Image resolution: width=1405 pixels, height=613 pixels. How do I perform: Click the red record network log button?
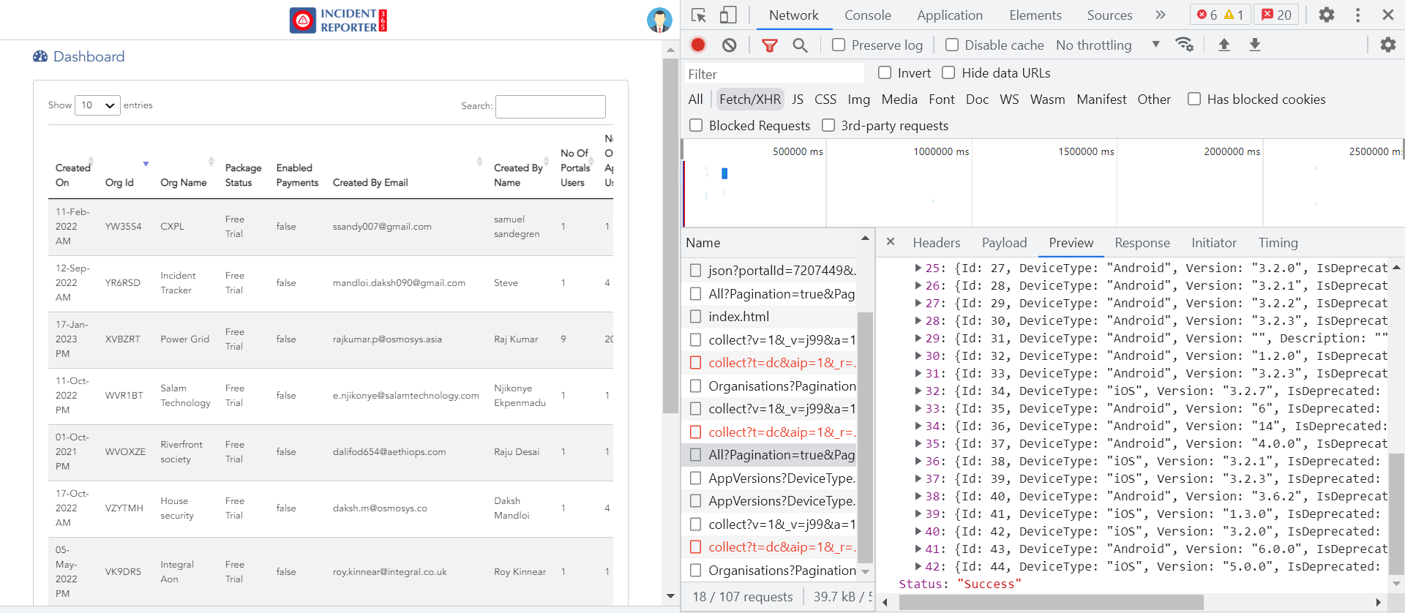(x=698, y=45)
